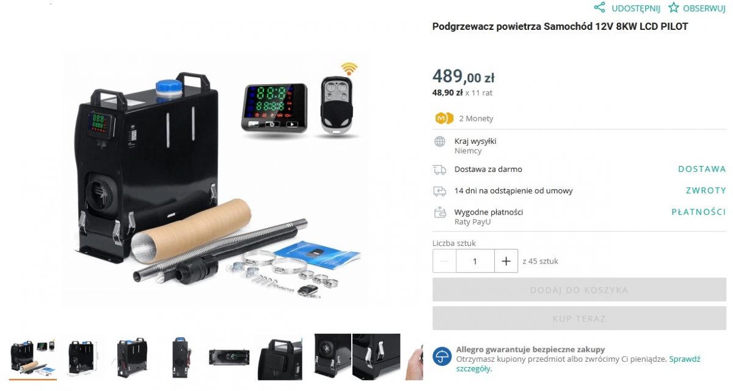Screen dimensions: 733x391
Task: Select the horizontal control panel thumbnail
Action: (228, 357)
